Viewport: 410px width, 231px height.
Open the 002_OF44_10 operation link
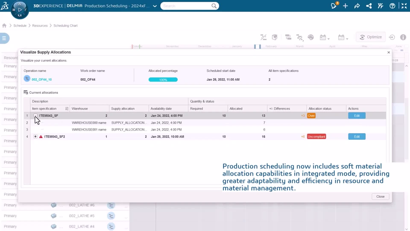point(41,80)
